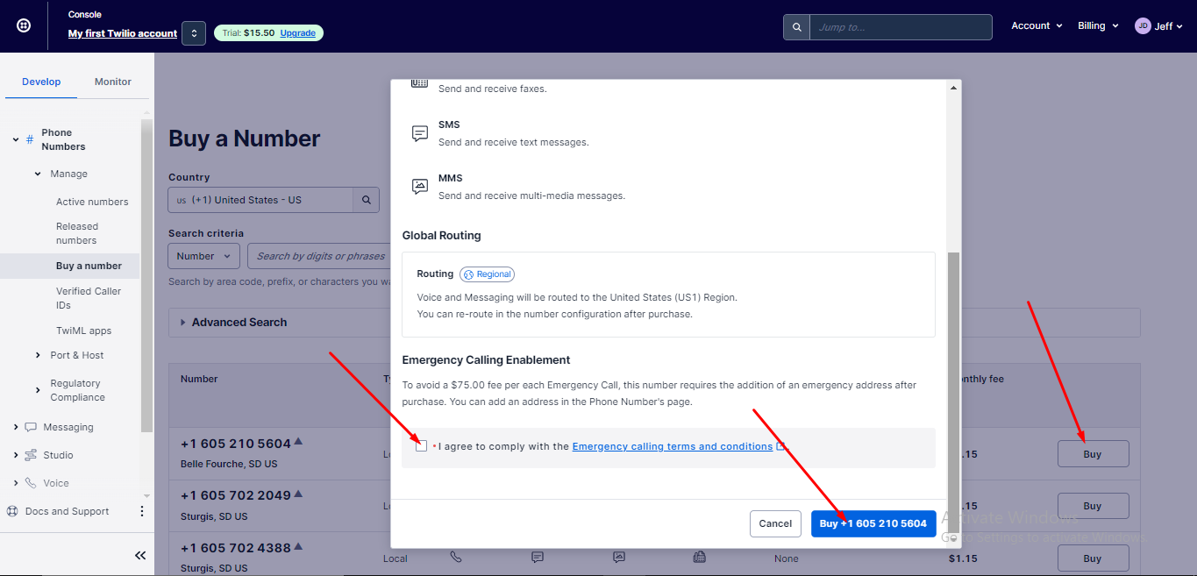
Task: Focus the Jump to search field
Action: (x=901, y=27)
